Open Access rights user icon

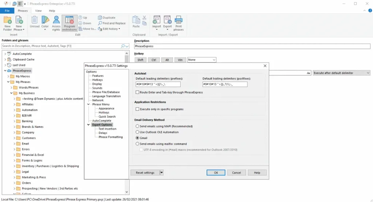[56, 23]
